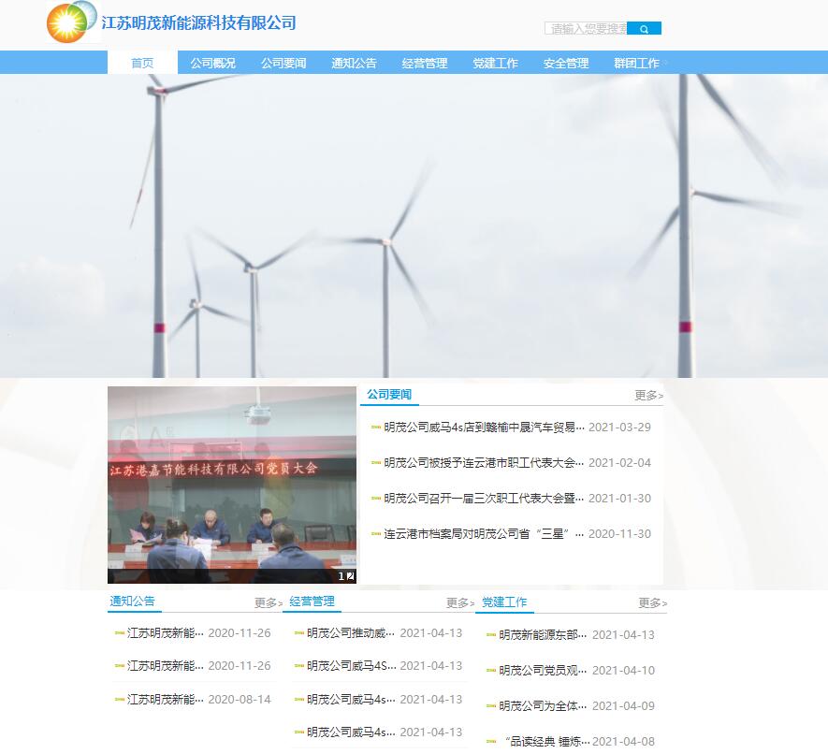This screenshot has height=754, width=828.
Task: Expand 更多 for the 公司要闻 section
Action: point(648,396)
